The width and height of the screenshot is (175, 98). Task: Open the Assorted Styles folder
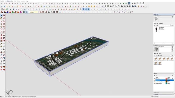156,59
